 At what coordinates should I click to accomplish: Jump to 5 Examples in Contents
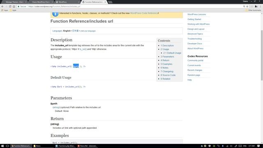pos(166,64)
